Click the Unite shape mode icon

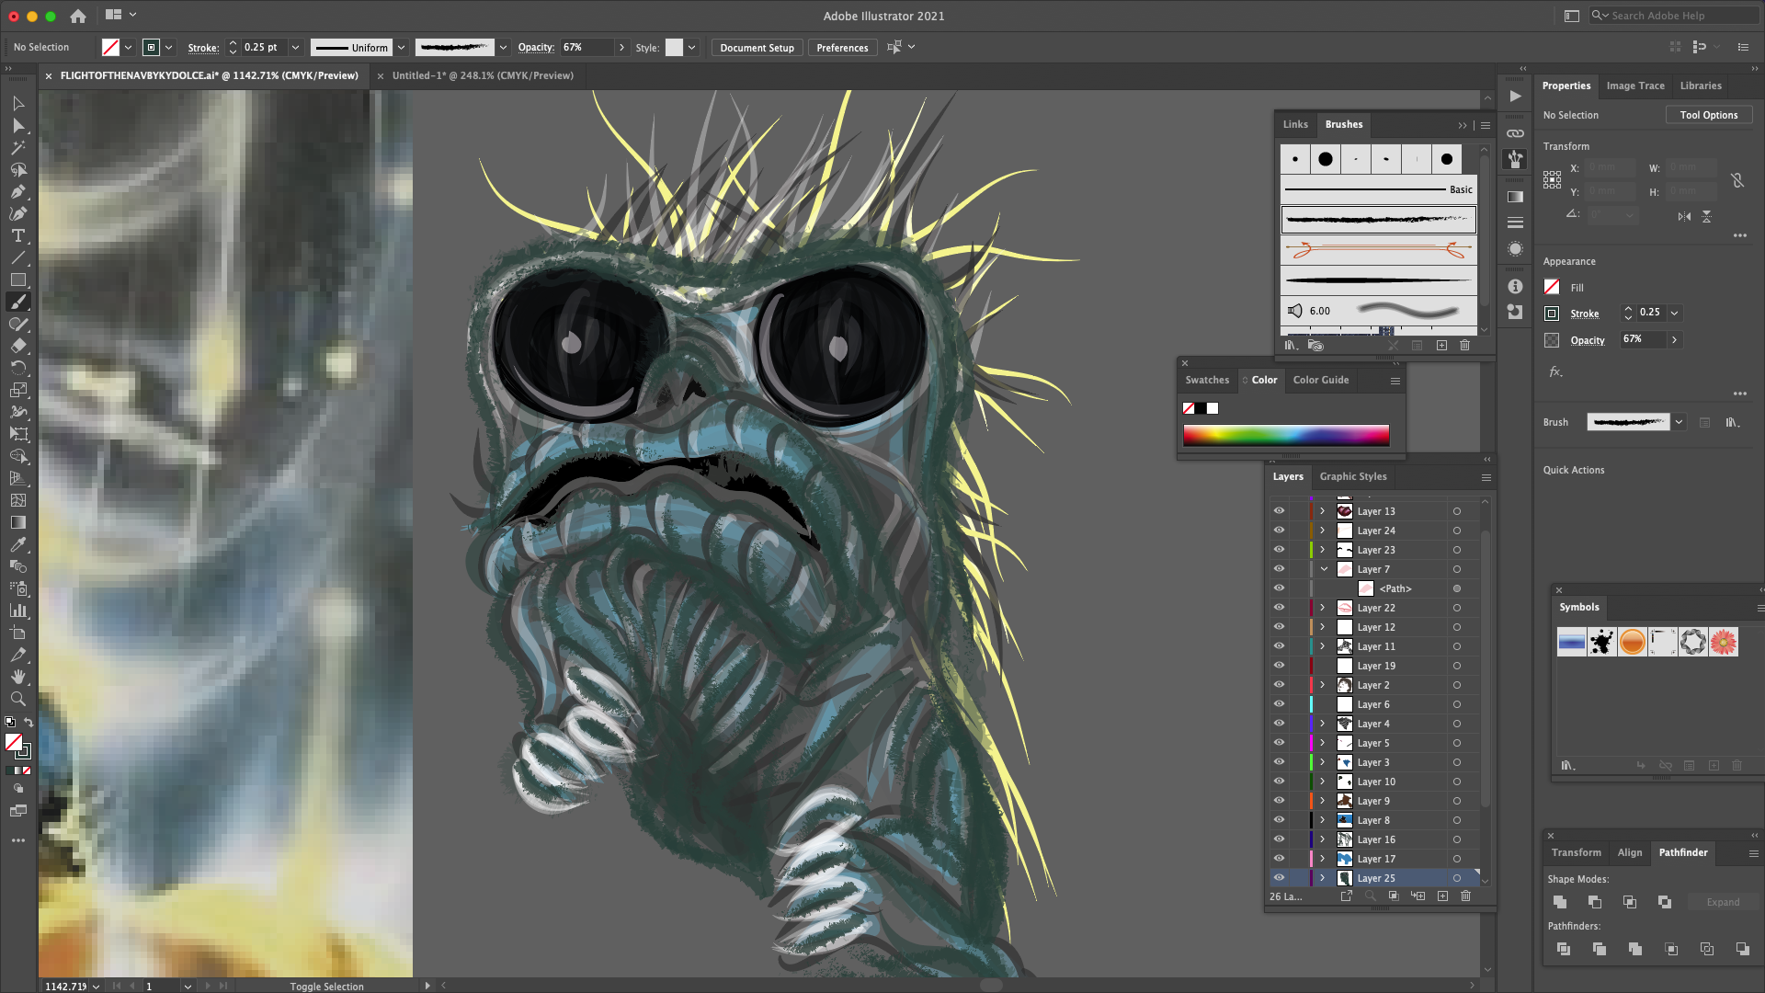tap(1560, 902)
